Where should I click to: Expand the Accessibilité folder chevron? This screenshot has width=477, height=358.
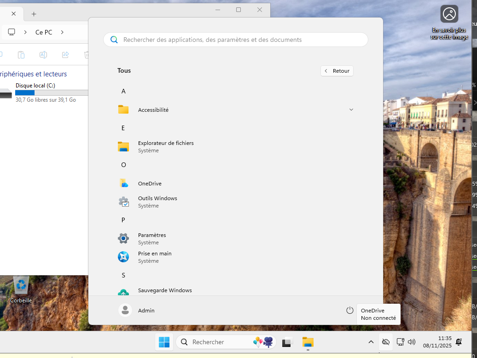pyautogui.click(x=351, y=110)
